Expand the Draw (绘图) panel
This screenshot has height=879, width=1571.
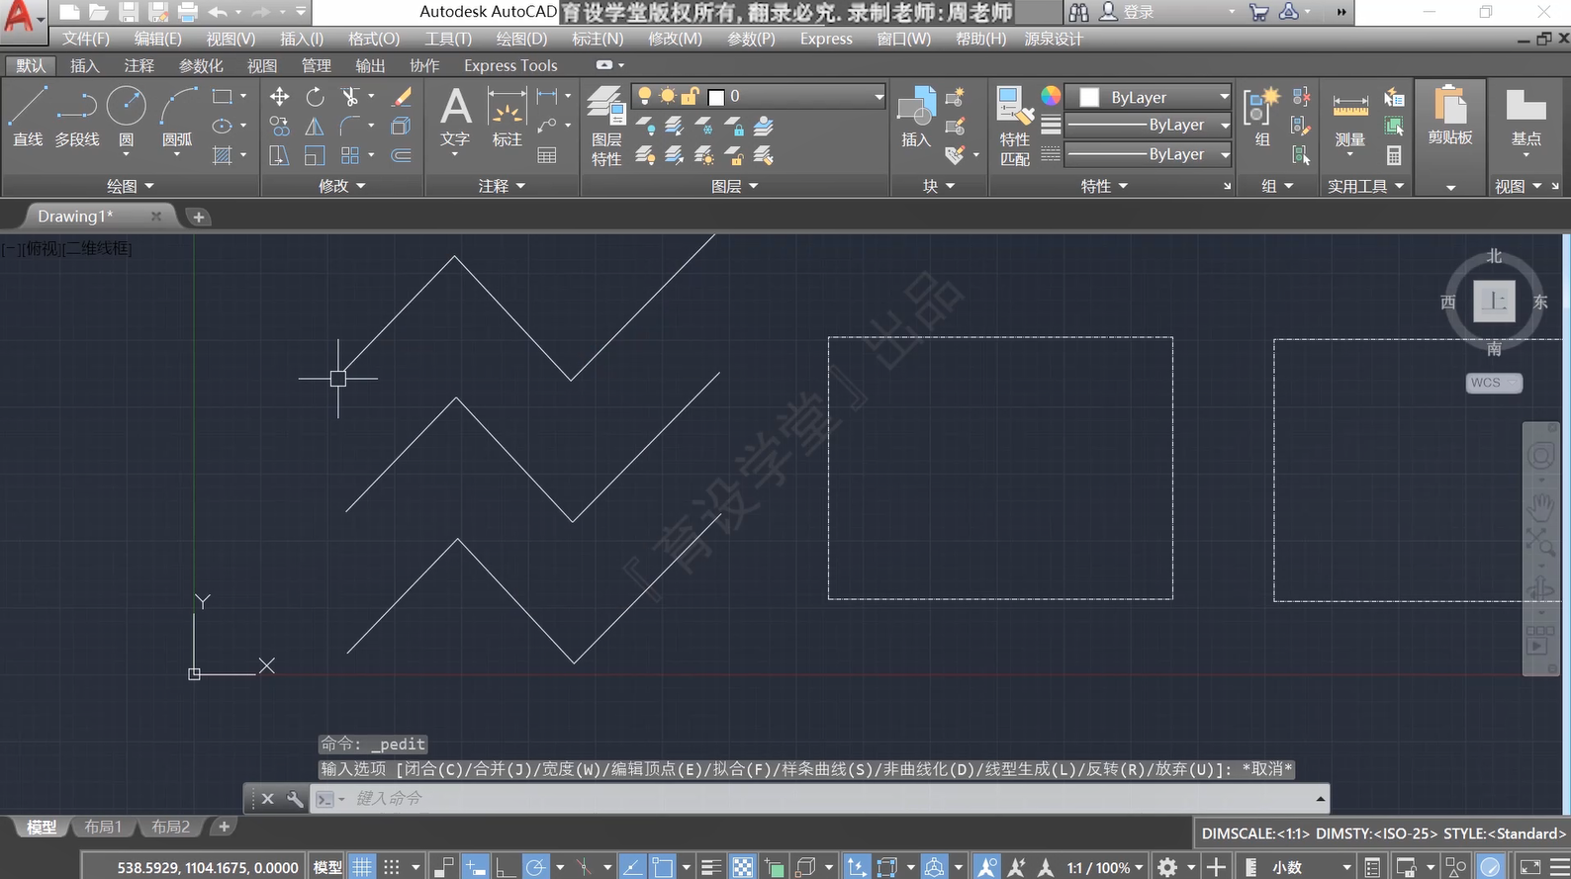point(131,186)
